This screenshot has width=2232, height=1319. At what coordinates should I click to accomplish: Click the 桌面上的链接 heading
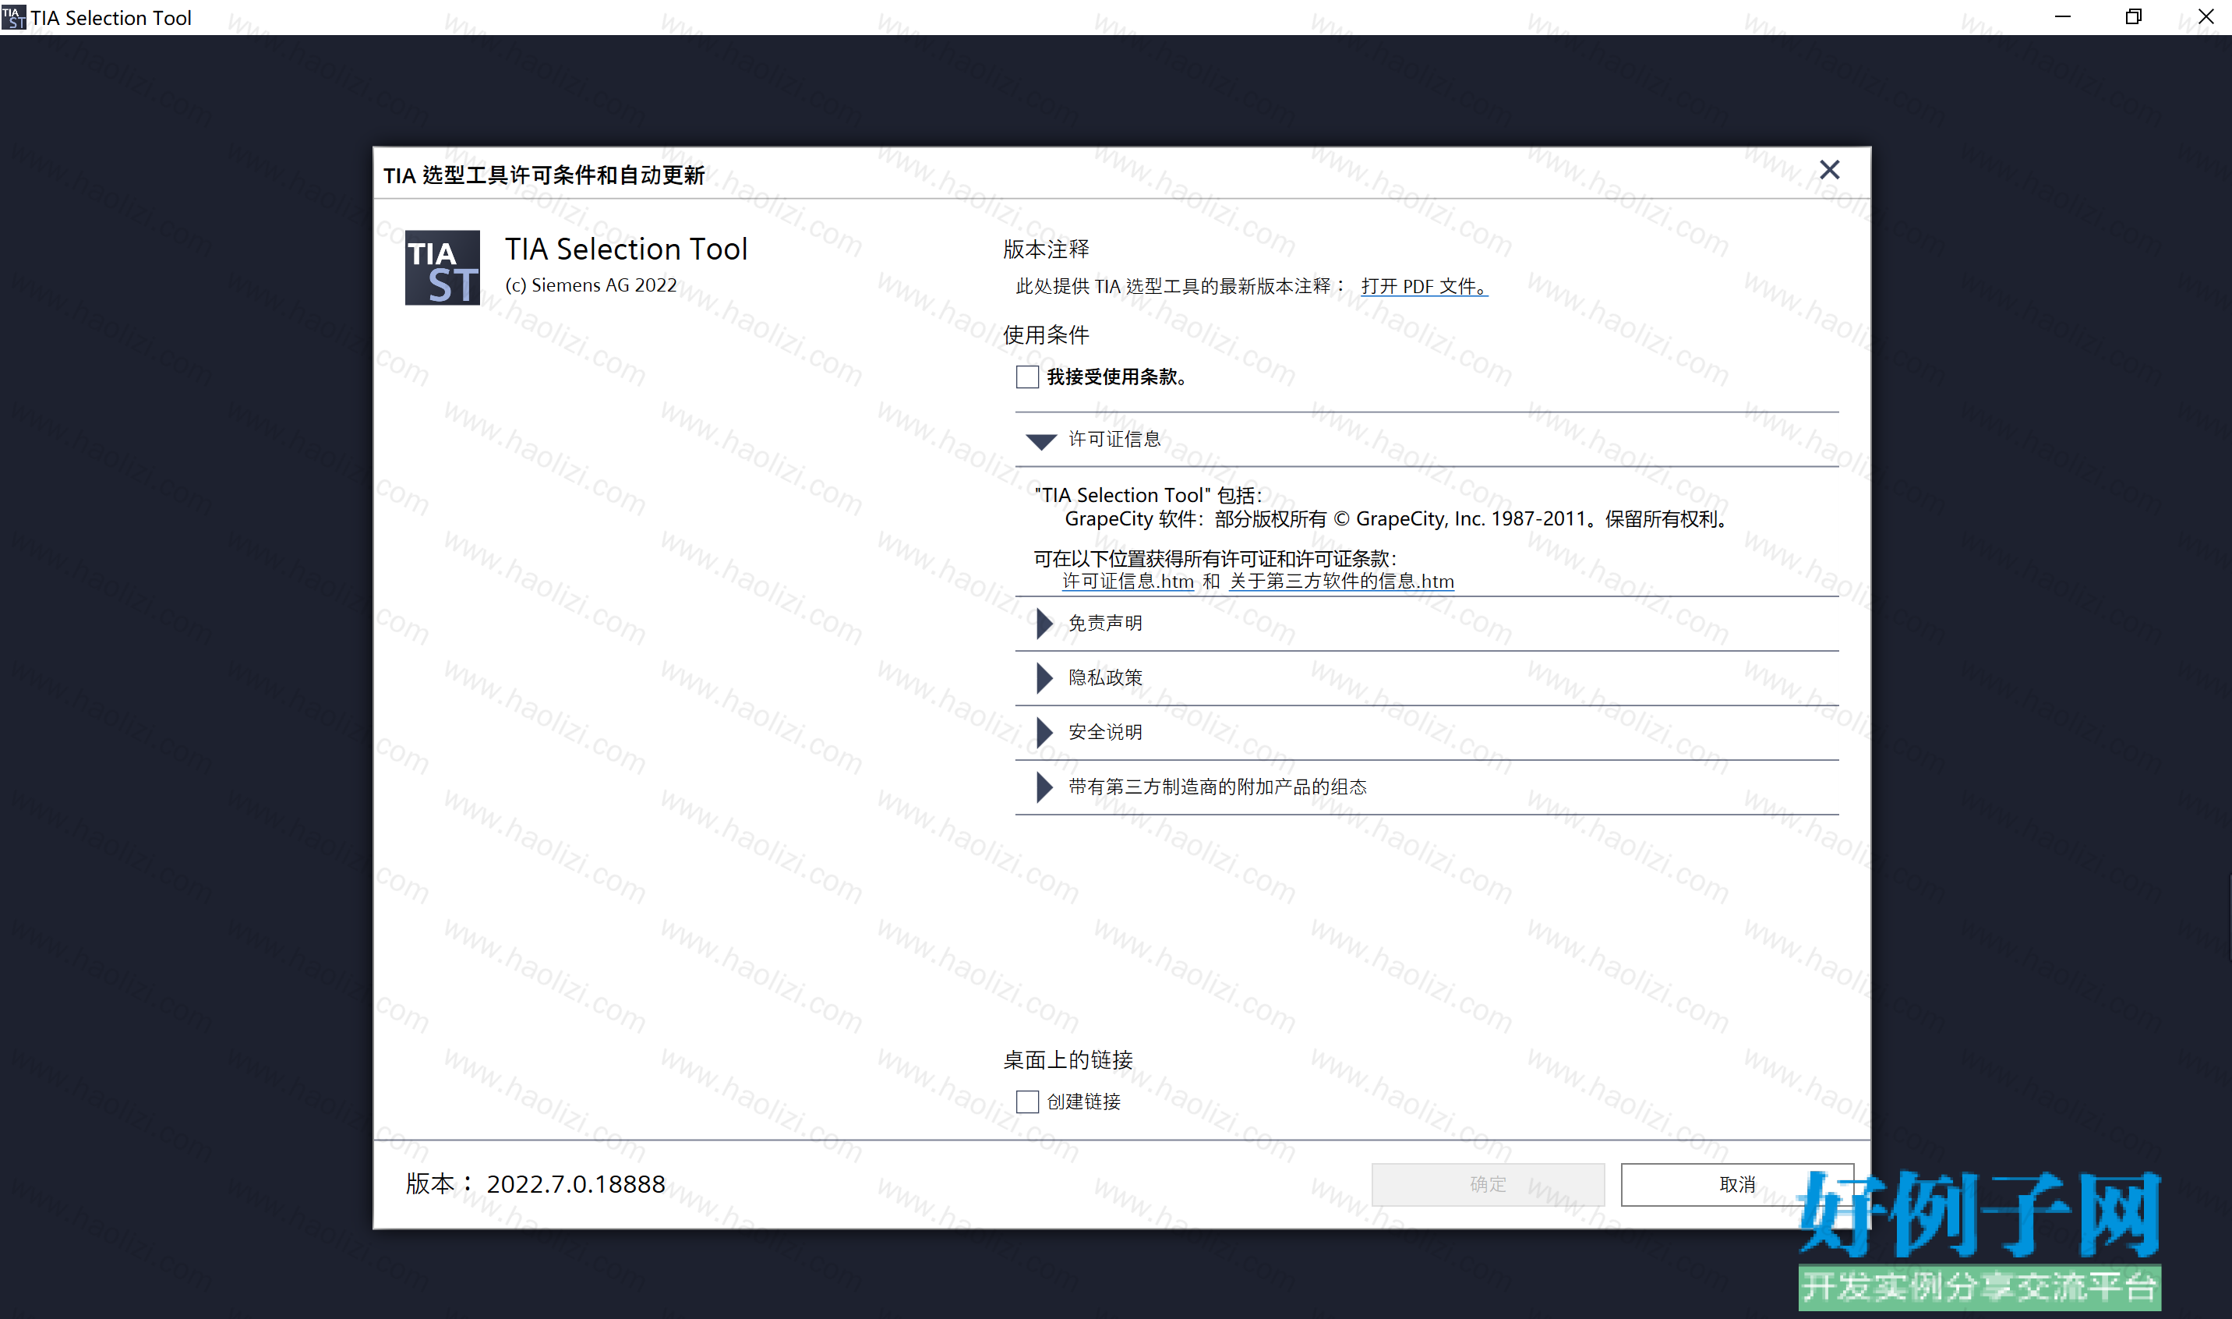[x=1068, y=1059]
